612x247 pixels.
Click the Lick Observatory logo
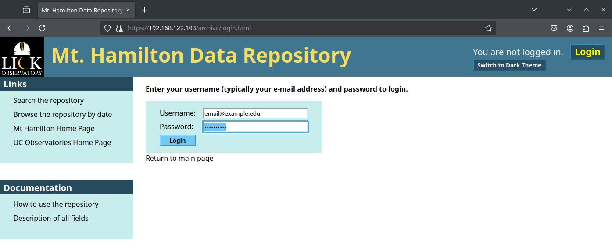[x=22, y=57]
